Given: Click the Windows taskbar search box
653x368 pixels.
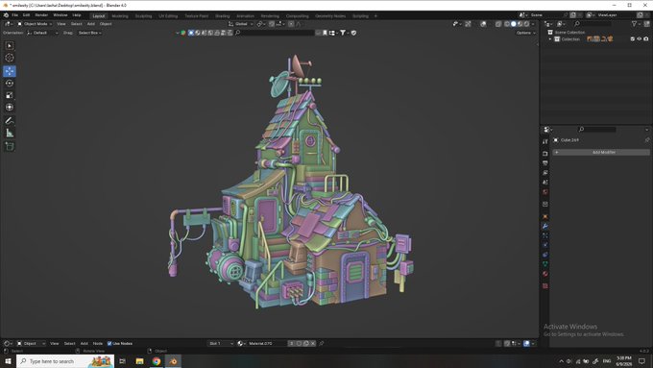Looking at the screenshot, I should [x=65, y=361].
